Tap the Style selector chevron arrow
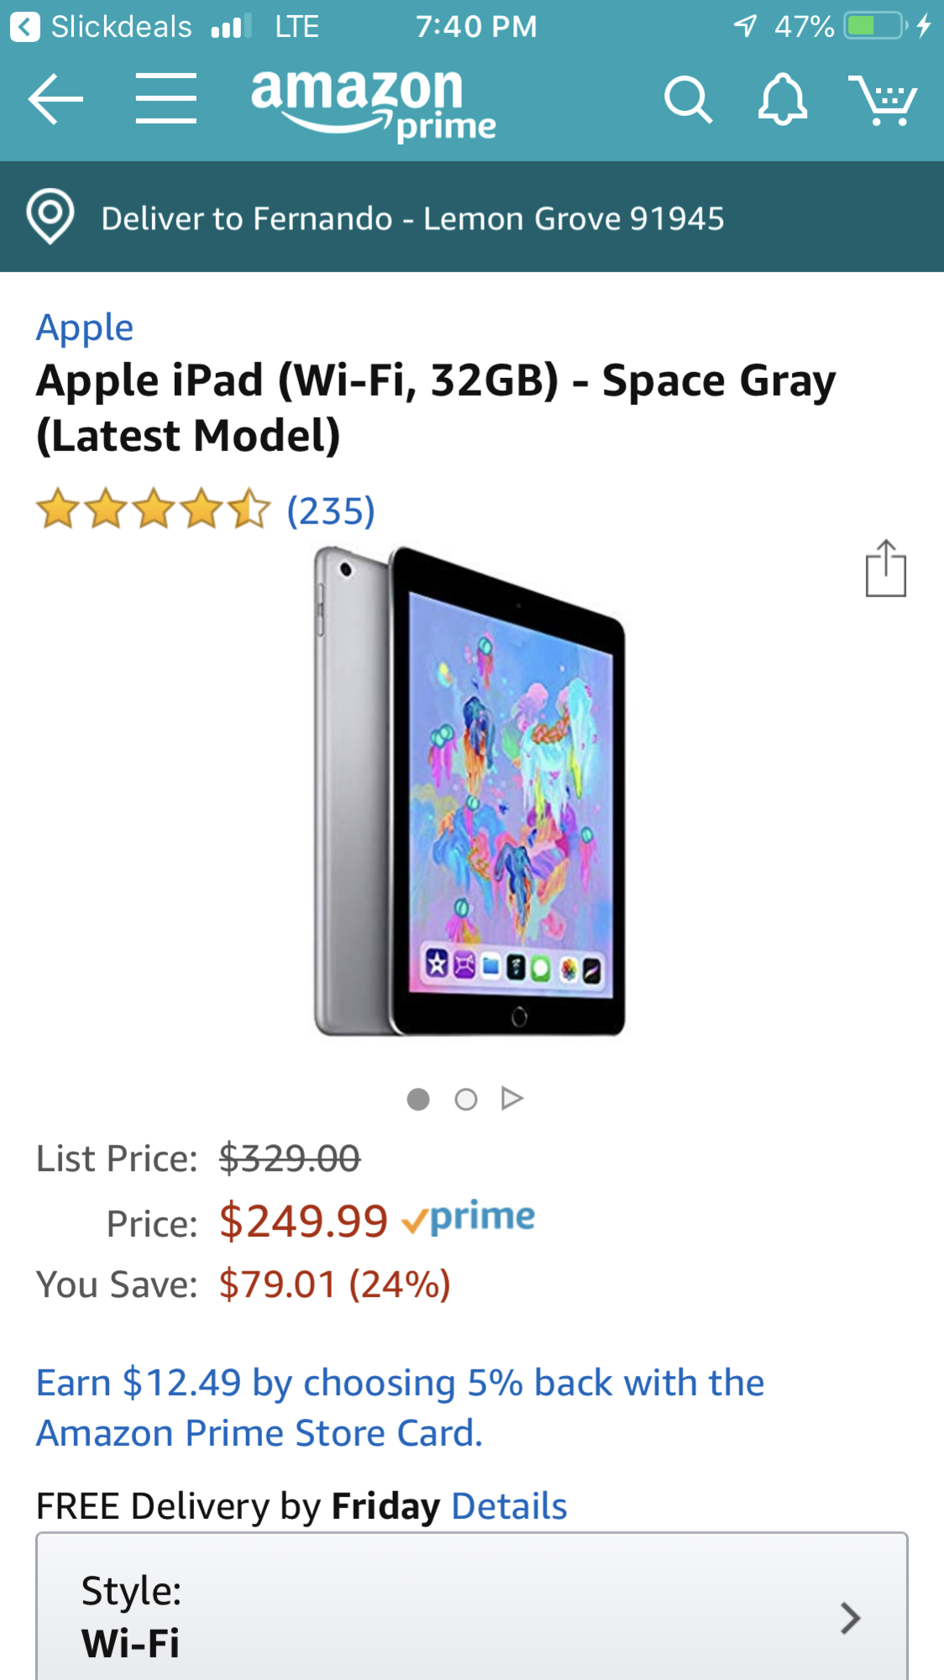The height and width of the screenshot is (1680, 944). click(850, 1618)
